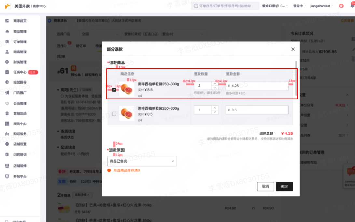Open 任务中心 in the sidebar
355x222 pixels.
[20, 72]
